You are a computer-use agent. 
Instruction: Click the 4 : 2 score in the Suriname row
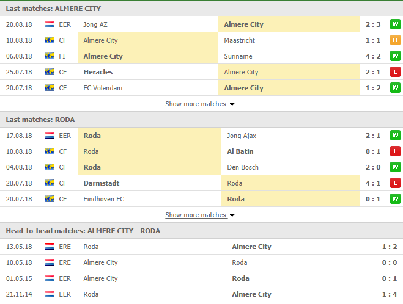(x=373, y=56)
